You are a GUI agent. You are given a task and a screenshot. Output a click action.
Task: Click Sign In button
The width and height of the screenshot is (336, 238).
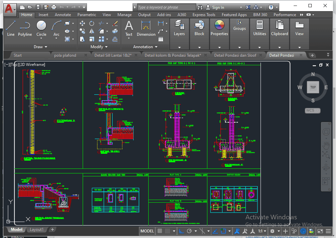pos(218,7)
